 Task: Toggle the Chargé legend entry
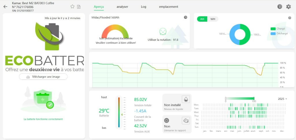[x=278, y=29]
